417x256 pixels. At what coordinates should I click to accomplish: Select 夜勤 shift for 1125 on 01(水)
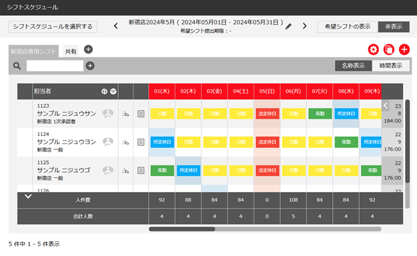click(x=162, y=171)
